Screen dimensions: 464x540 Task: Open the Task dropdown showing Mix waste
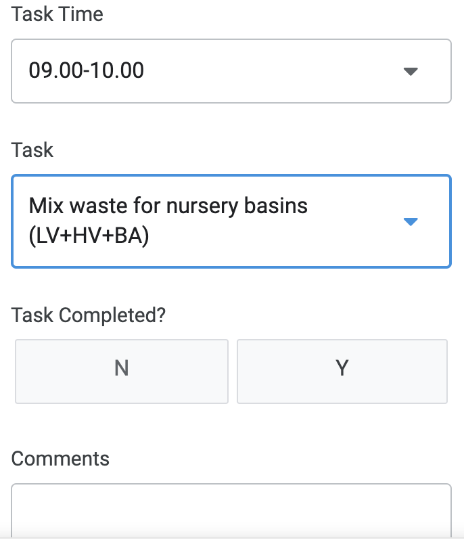point(231,221)
